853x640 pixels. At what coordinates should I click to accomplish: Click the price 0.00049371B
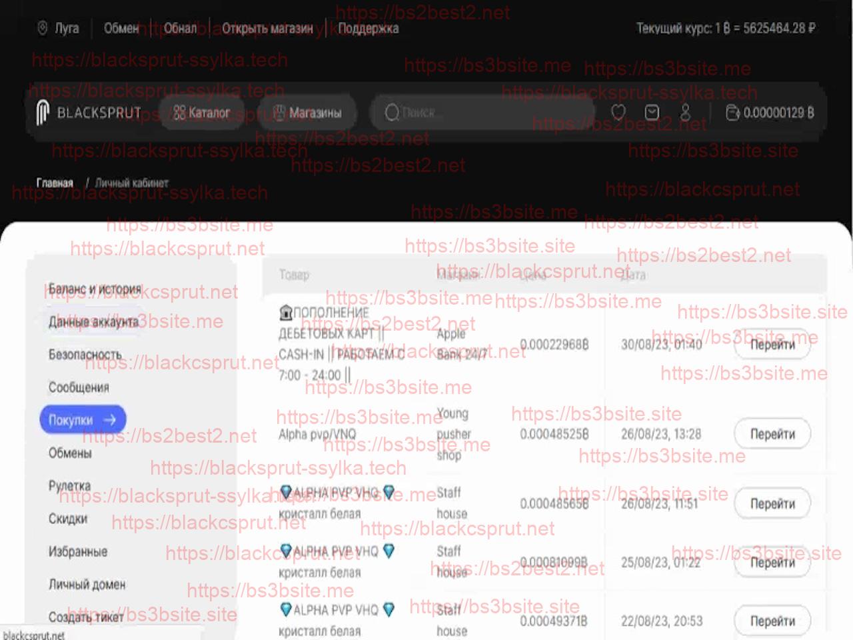[x=554, y=621]
